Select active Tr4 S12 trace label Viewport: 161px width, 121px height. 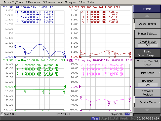click(x=71, y=60)
